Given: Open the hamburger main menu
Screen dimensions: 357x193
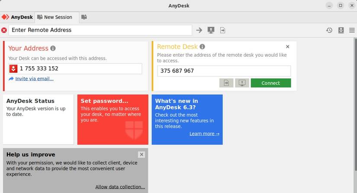Looking at the screenshot, I should point(352,30).
